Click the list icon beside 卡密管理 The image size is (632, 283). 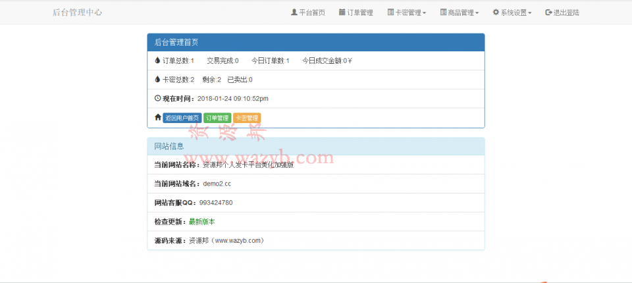pos(390,12)
